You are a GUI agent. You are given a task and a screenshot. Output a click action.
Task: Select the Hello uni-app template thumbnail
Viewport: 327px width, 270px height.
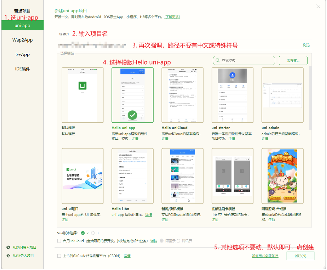tap(132, 95)
